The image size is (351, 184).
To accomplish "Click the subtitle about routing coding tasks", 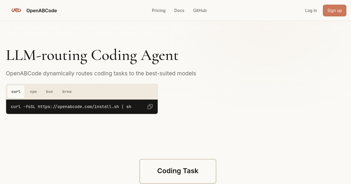I will pyautogui.click(x=101, y=73).
